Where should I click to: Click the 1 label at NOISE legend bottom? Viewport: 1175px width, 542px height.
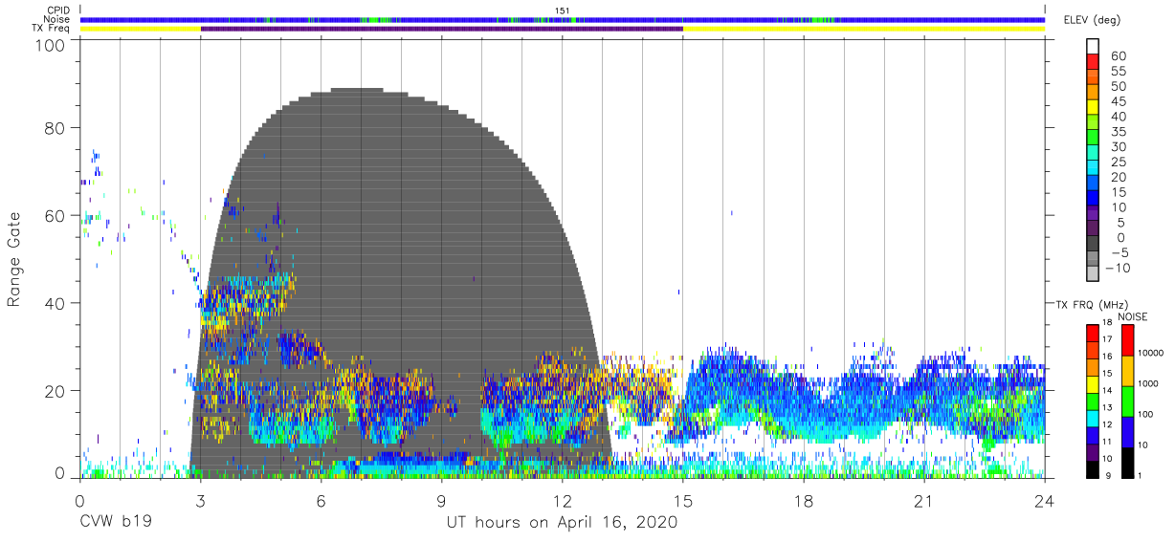click(1141, 475)
